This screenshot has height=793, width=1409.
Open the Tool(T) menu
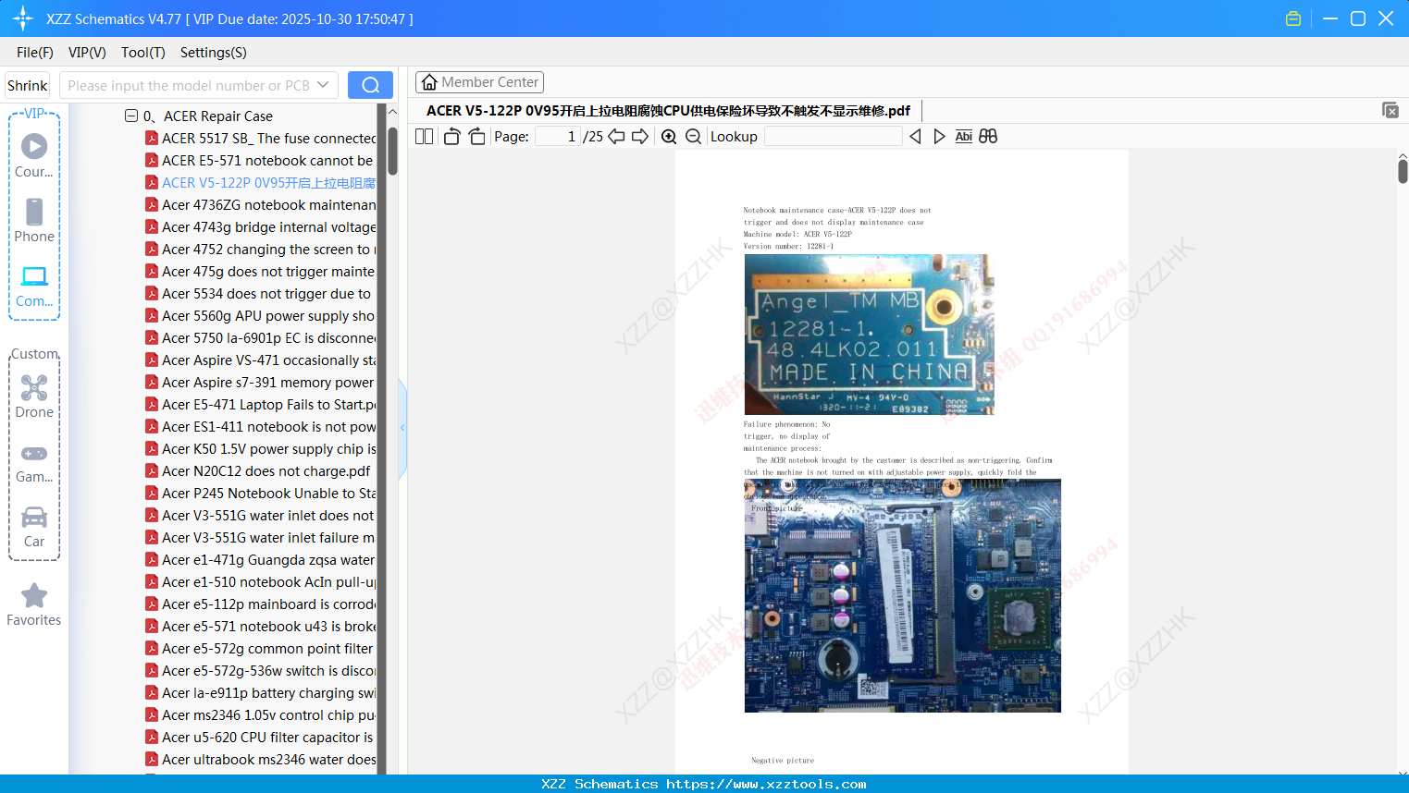pyautogui.click(x=143, y=53)
